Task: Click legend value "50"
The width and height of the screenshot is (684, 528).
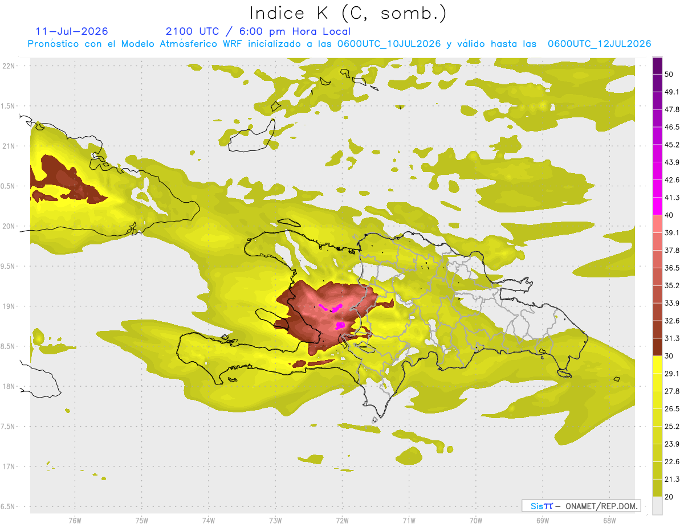Action: (x=669, y=75)
